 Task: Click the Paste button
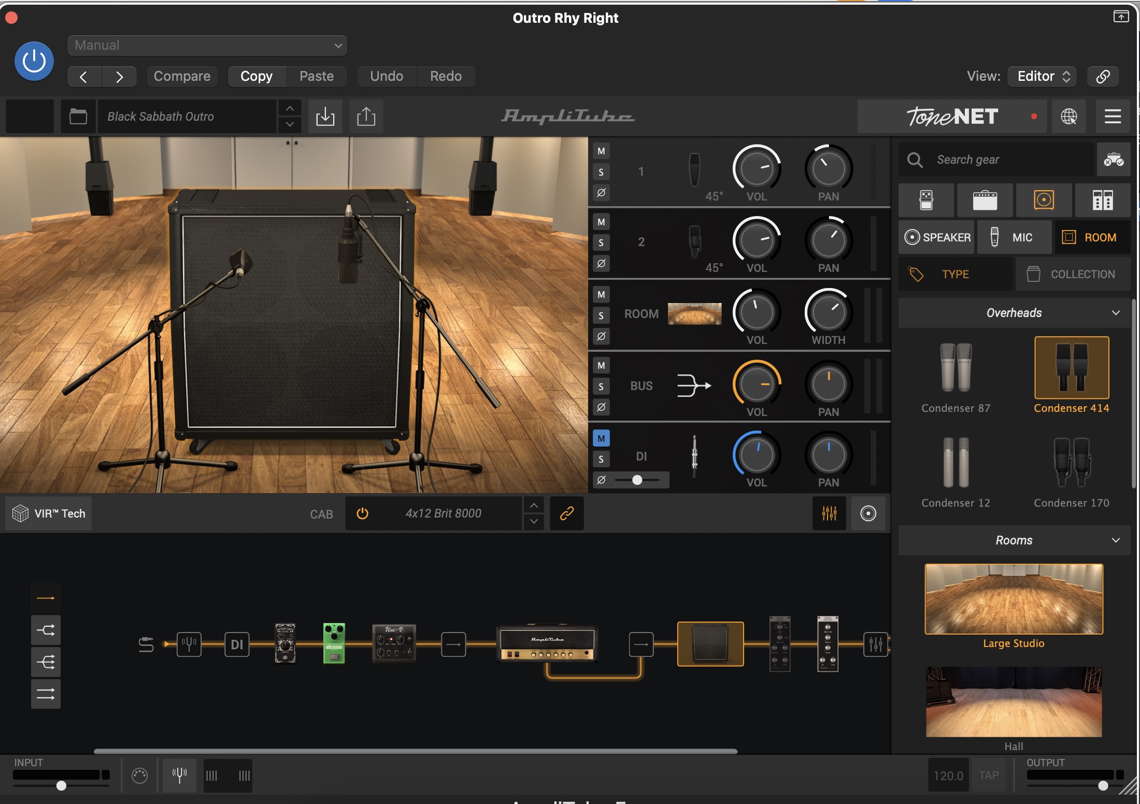tap(317, 76)
